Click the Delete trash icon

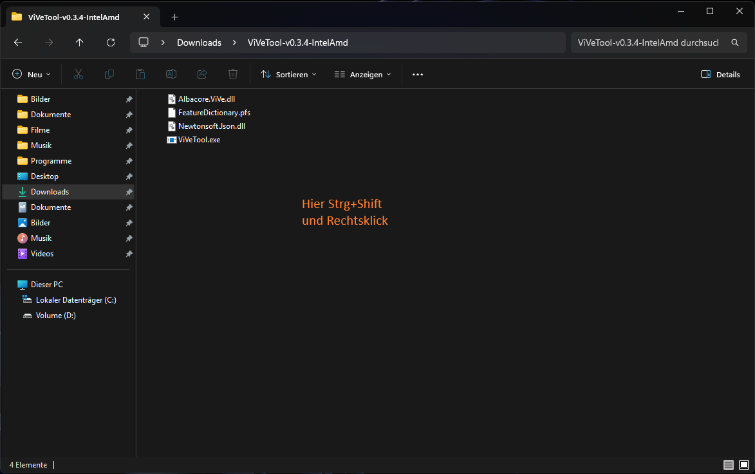pos(233,74)
